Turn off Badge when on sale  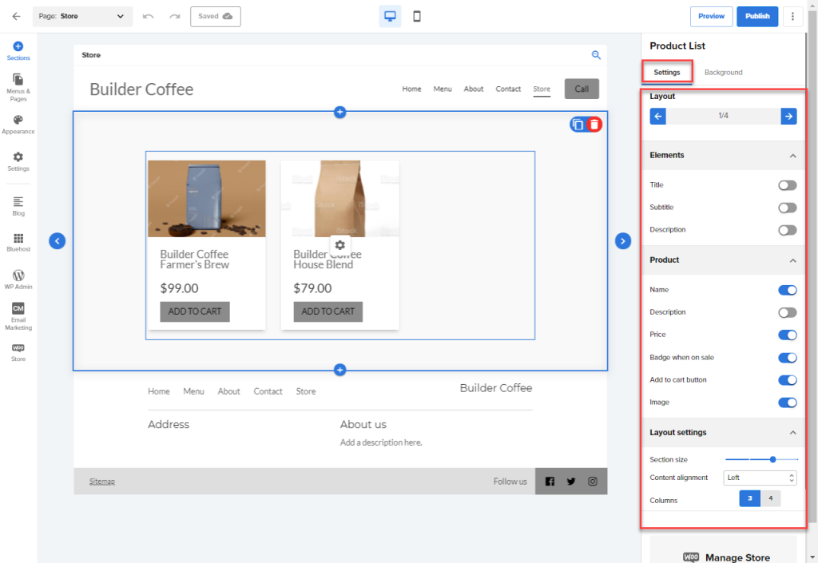click(x=787, y=358)
